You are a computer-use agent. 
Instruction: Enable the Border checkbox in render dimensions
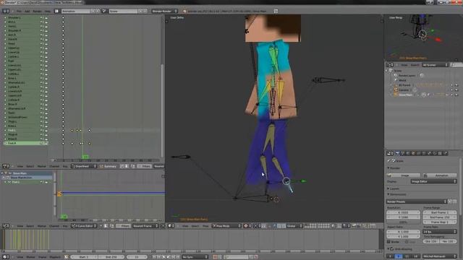(x=389, y=242)
